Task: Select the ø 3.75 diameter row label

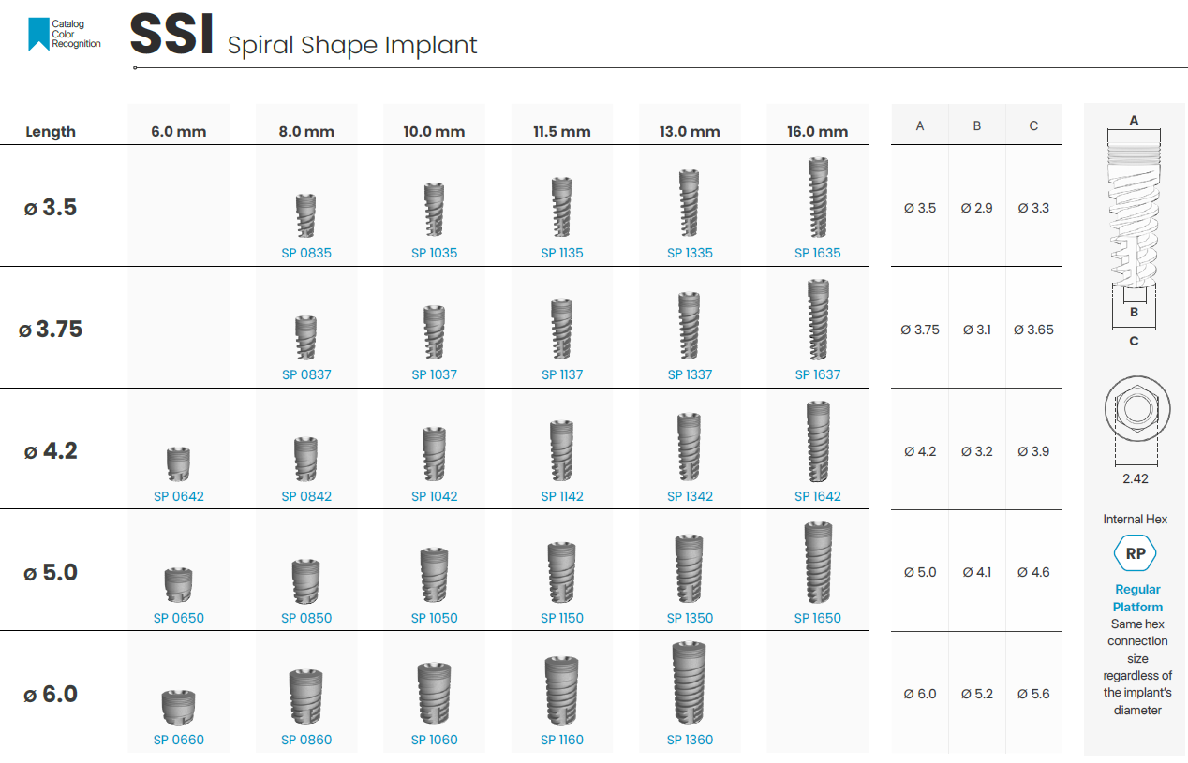Action: tap(51, 330)
